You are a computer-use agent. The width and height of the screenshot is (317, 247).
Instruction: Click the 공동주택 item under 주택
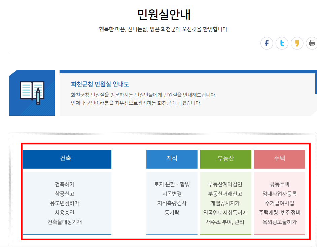280,184
